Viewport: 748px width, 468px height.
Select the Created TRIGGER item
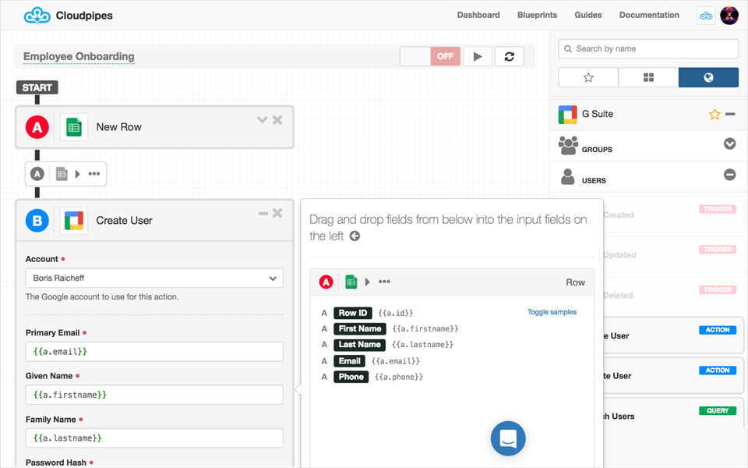672,215
